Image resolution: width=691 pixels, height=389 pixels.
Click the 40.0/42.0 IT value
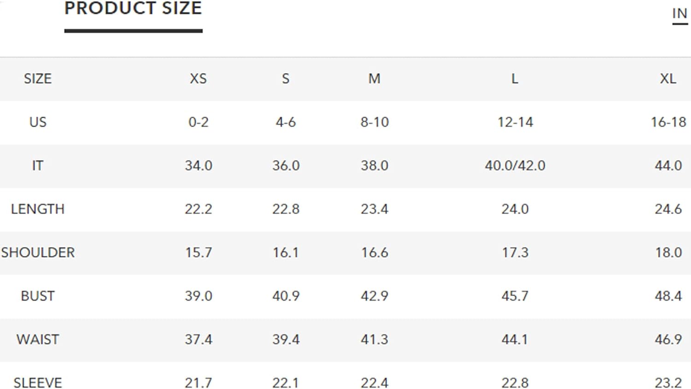pos(515,165)
